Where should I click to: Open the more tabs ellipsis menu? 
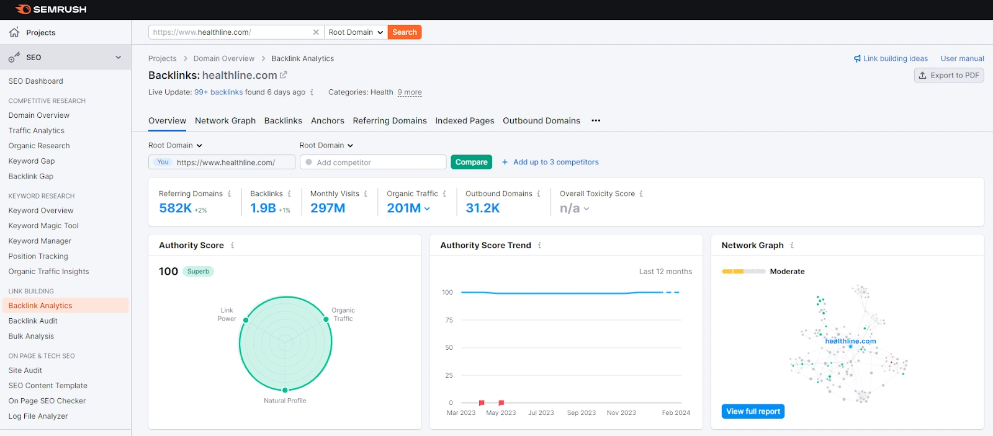(x=596, y=121)
